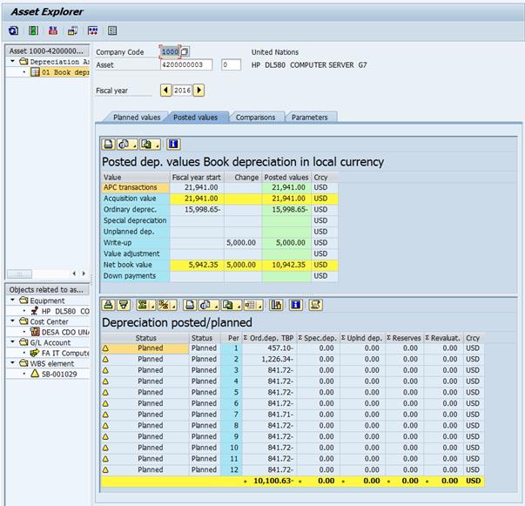Collapse the Equipment node in related objects
This screenshot has height=506, width=525.
coord(13,300)
